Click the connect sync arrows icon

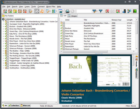[129, 11]
